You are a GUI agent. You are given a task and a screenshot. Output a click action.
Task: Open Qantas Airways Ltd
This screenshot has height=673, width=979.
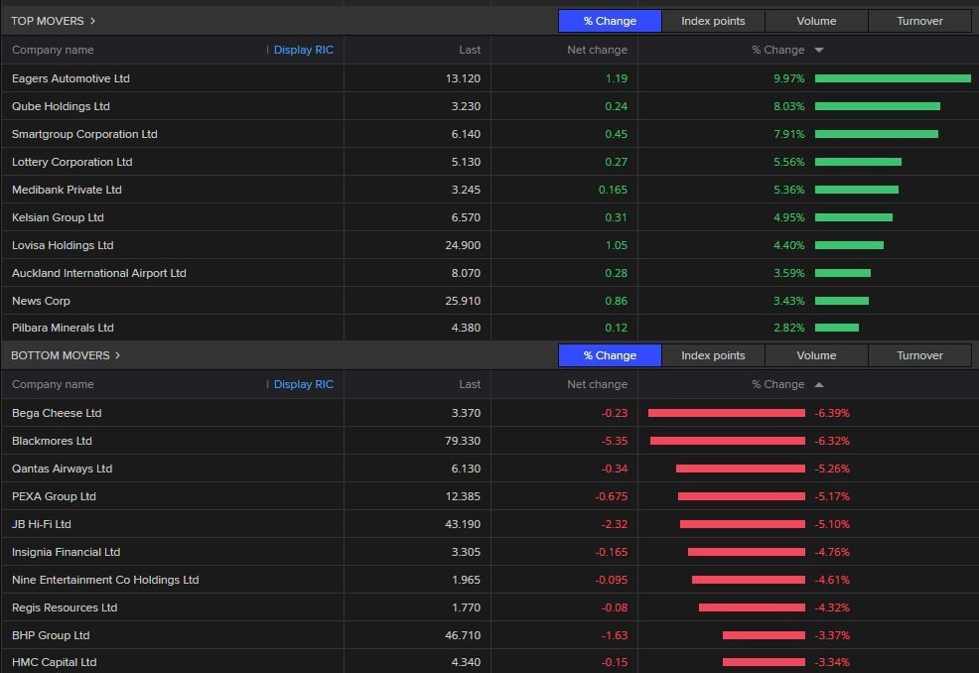click(x=62, y=469)
